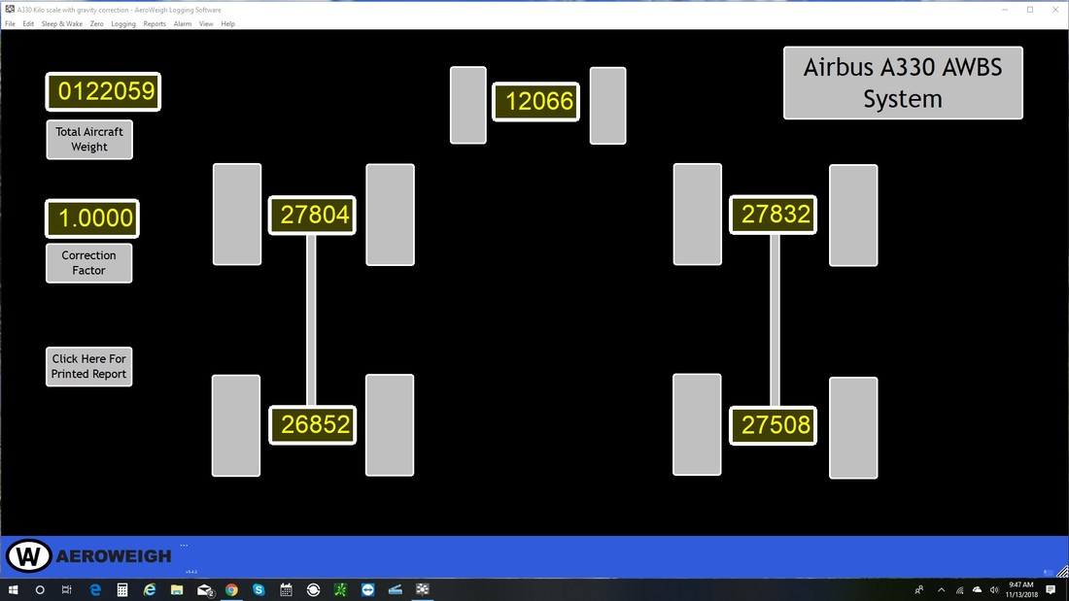Open the Wi-Fi network tray icon

pos(959,589)
